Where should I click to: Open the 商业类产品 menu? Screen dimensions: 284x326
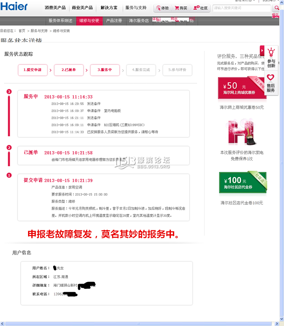(82, 8)
